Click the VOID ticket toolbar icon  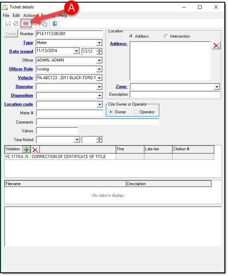tap(26, 24)
